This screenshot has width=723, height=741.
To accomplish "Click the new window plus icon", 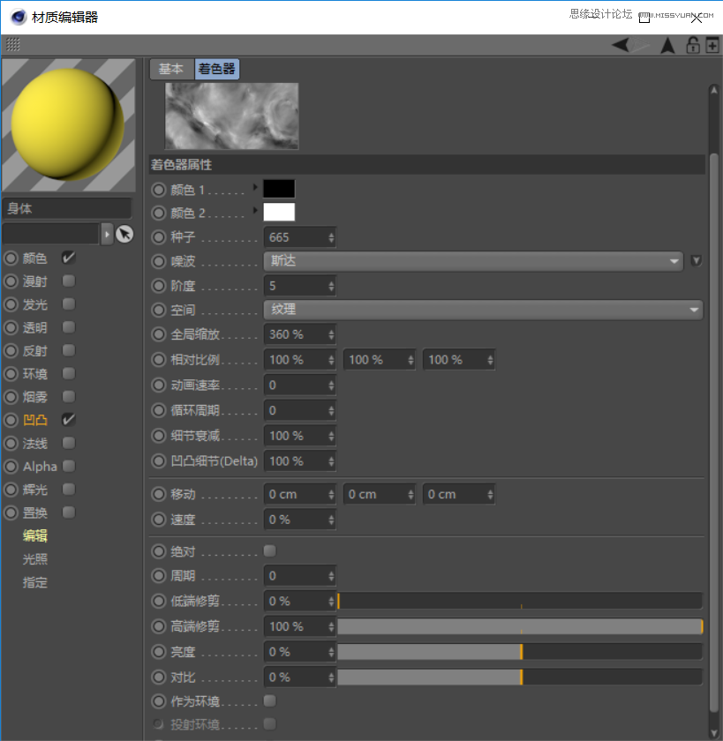I will pyautogui.click(x=712, y=44).
